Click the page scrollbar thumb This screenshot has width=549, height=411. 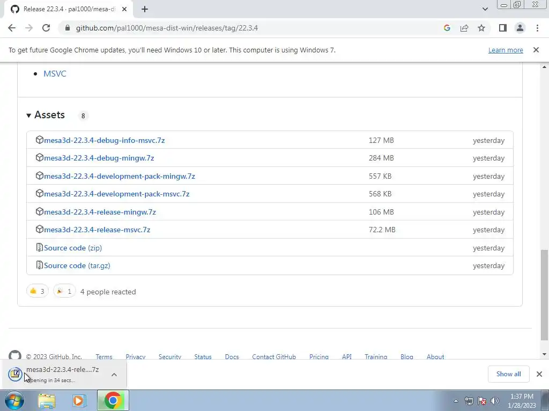coord(544,295)
